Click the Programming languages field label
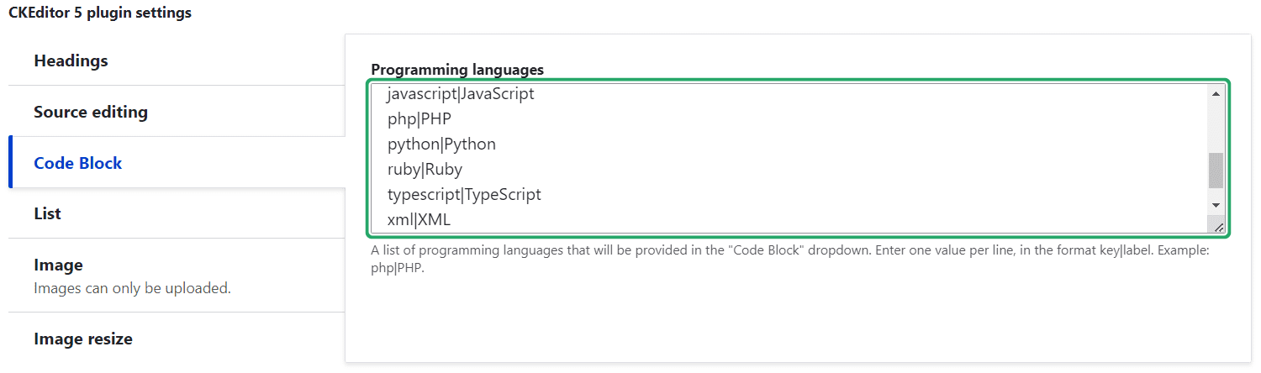Screen dimensions: 1261x373 [457, 69]
